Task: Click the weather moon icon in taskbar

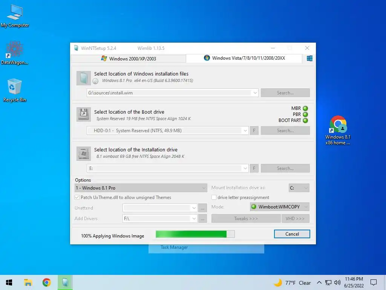Action: [278, 282]
